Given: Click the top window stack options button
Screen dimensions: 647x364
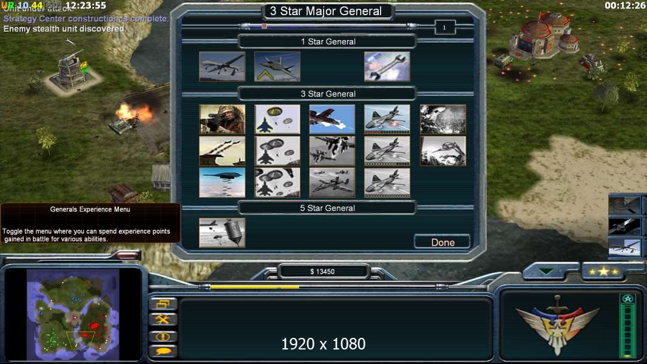Looking at the screenshot, I should [x=163, y=304].
